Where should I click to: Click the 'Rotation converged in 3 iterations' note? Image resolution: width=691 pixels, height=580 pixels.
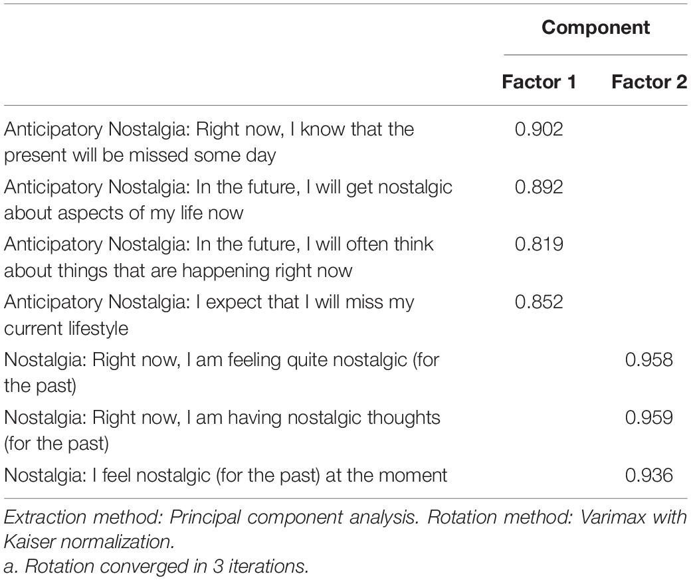click(x=156, y=566)
